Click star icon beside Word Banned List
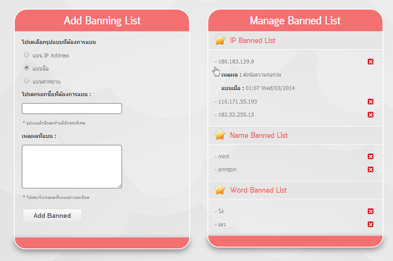 coord(220,189)
